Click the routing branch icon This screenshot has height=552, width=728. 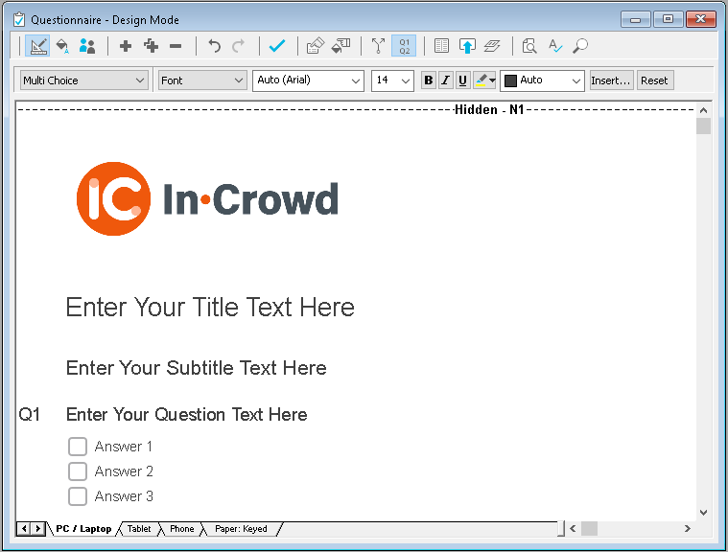378,45
